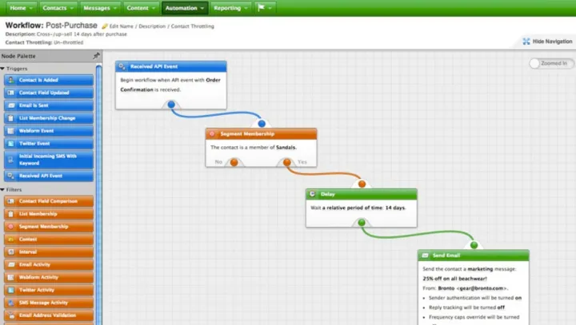Click the 'Sandals' segment name text
The image size is (576, 325).
pos(286,148)
